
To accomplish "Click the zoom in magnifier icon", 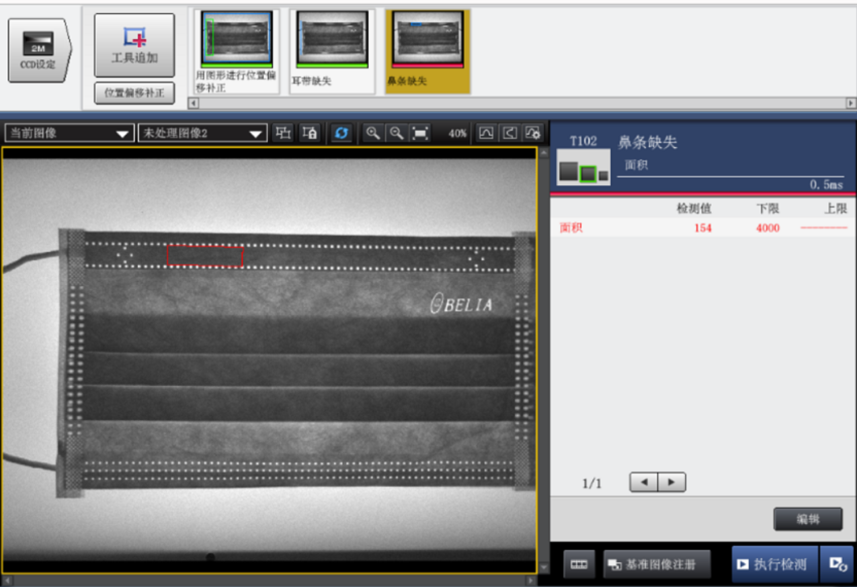I will pyautogui.click(x=372, y=133).
